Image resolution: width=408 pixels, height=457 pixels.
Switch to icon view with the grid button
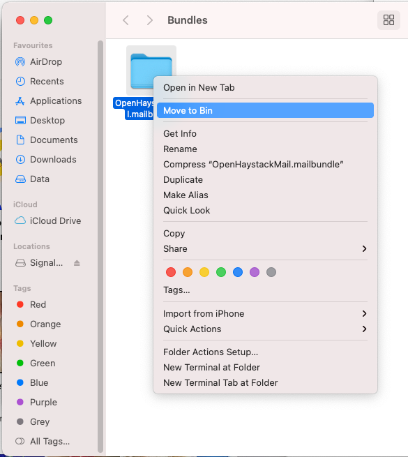388,20
